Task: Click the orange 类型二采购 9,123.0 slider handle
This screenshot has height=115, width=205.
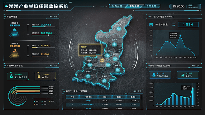Action: coord(48,56)
